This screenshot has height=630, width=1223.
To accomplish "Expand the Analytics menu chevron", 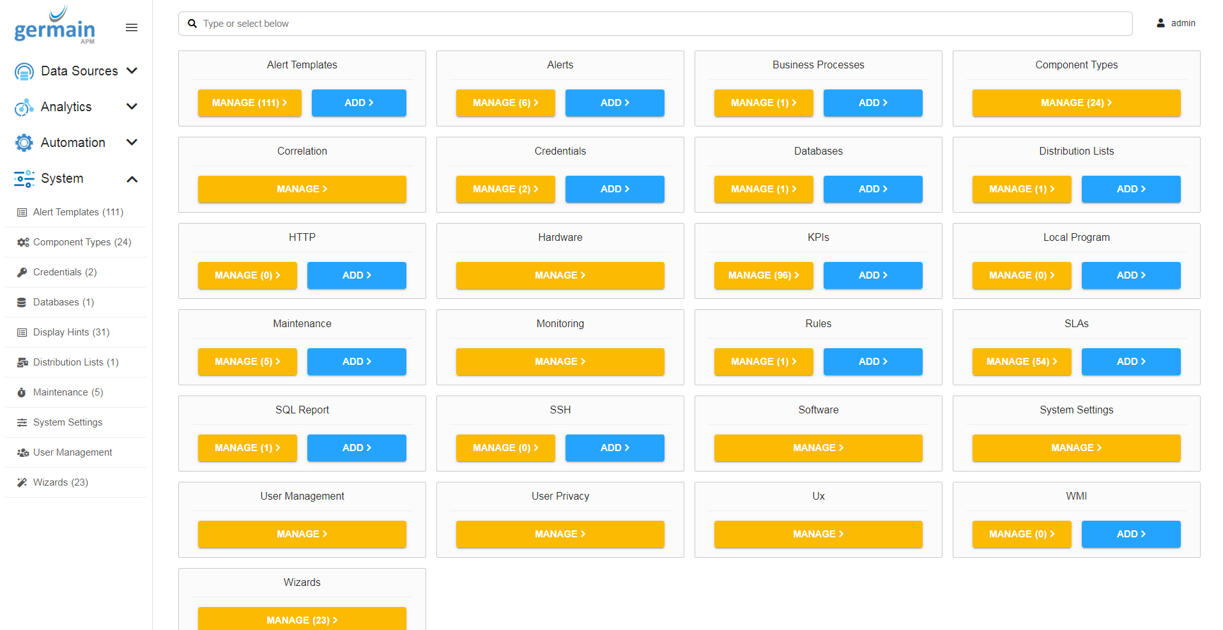I will click(x=132, y=107).
